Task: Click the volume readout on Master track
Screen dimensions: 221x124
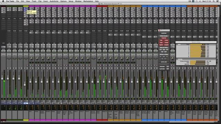Action: [3, 99]
